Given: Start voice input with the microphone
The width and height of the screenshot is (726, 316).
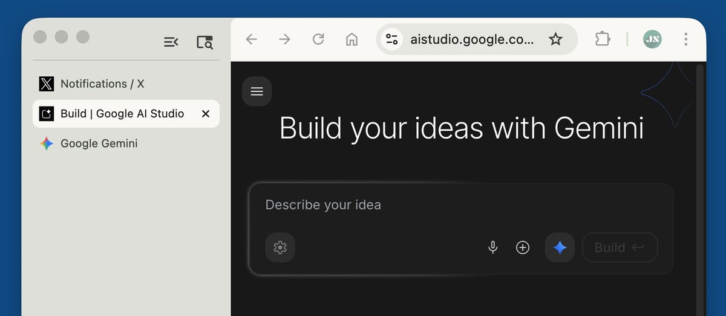Looking at the screenshot, I should tap(493, 248).
